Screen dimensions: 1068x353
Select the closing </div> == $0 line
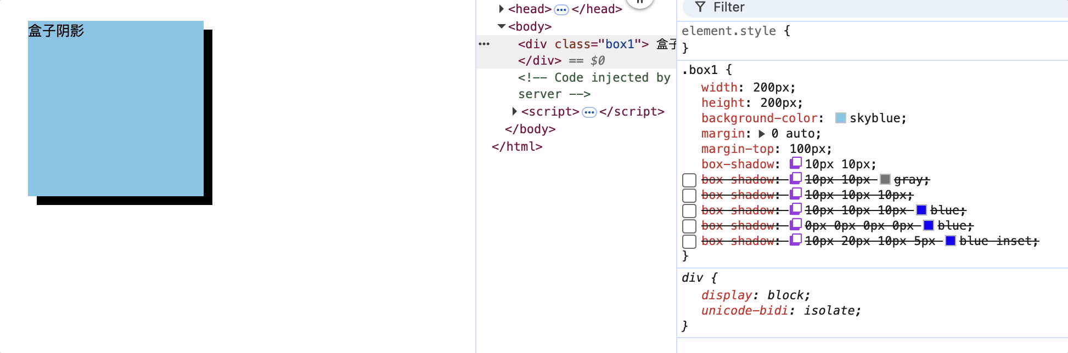click(561, 60)
